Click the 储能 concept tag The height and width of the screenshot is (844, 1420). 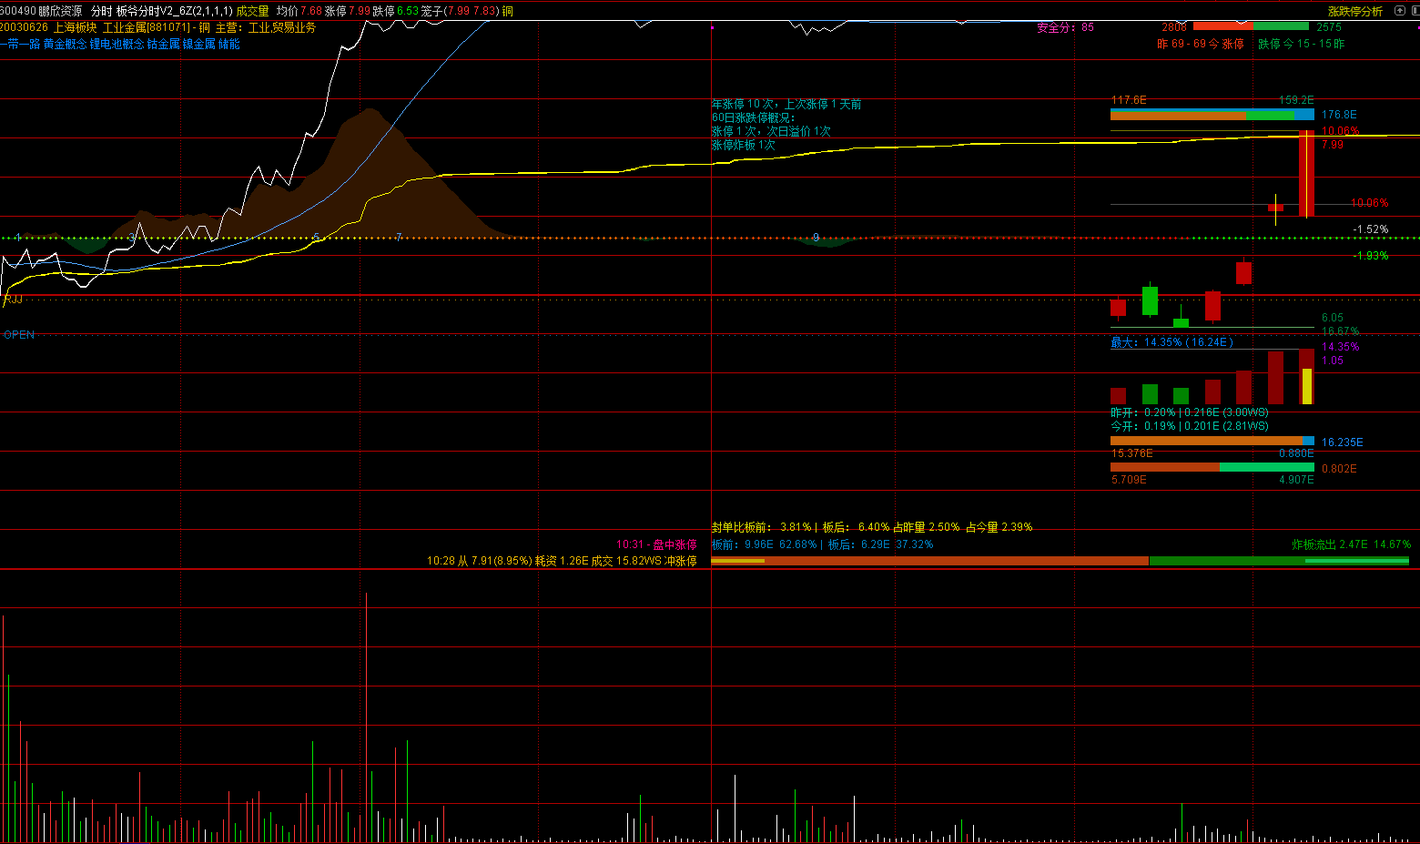[228, 44]
